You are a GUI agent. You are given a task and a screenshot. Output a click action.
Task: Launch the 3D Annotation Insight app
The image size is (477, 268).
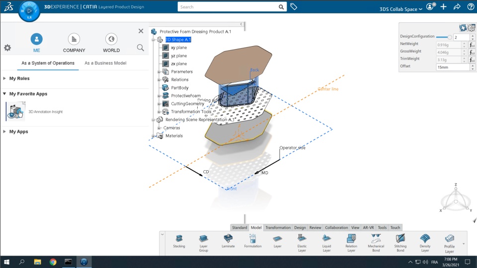[16, 112]
